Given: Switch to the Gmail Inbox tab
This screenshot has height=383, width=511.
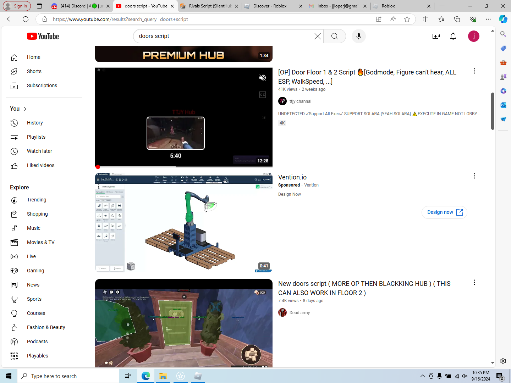Looking at the screenshot, I should click(338, 6).
